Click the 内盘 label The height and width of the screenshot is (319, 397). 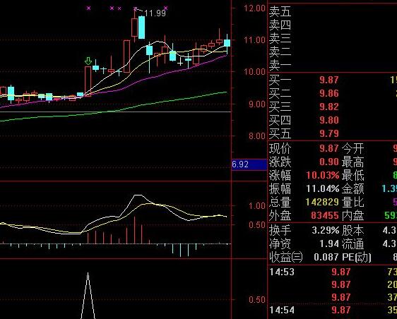[x=352, y=215]
